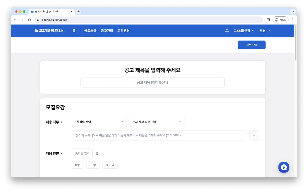Open the 공고관리 menu
Viewport: 308px width, 192px height.
[x=107, y=31]
